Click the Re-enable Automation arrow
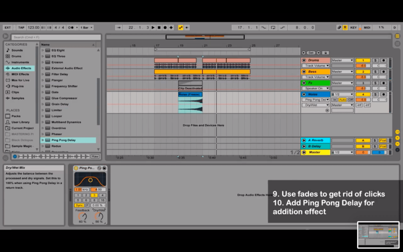The image size is (403, 252). point(187,28)
